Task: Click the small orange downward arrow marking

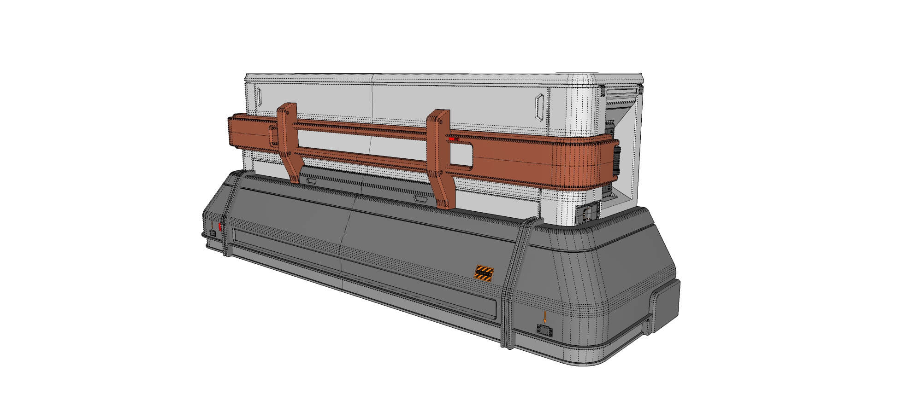Action: click(x=544, y=316)
